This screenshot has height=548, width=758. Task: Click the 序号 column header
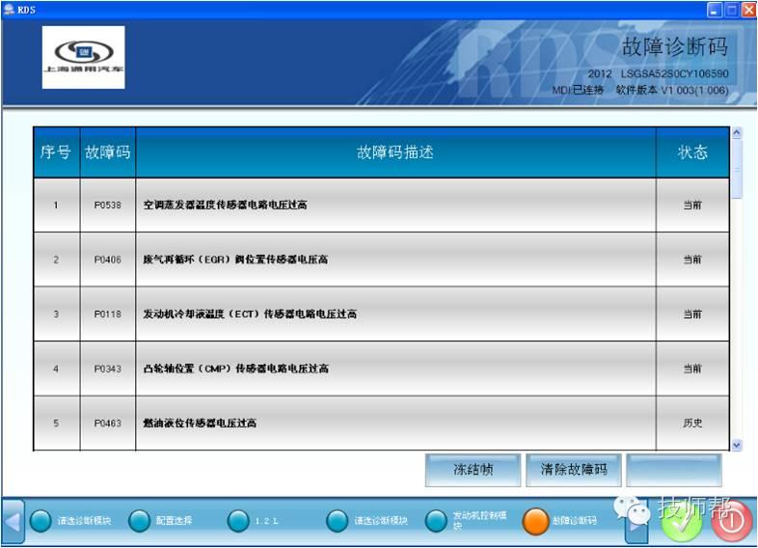(56, 152)
